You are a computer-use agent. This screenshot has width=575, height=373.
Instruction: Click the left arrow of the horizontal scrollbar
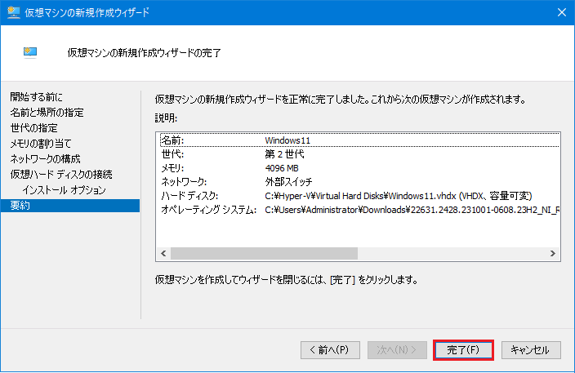tap(163, 254)
